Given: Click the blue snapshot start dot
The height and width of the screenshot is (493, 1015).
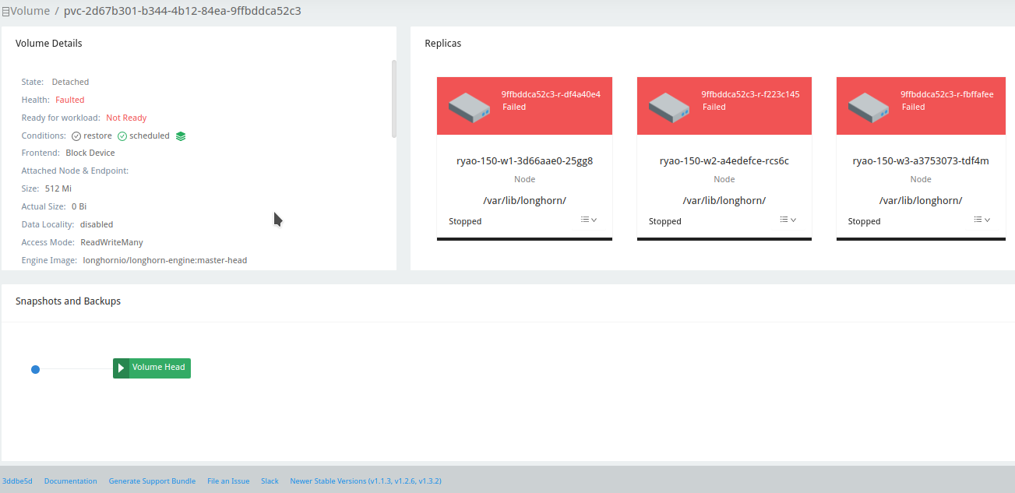Looking at the screenshot, I should [x=35, y=369].
